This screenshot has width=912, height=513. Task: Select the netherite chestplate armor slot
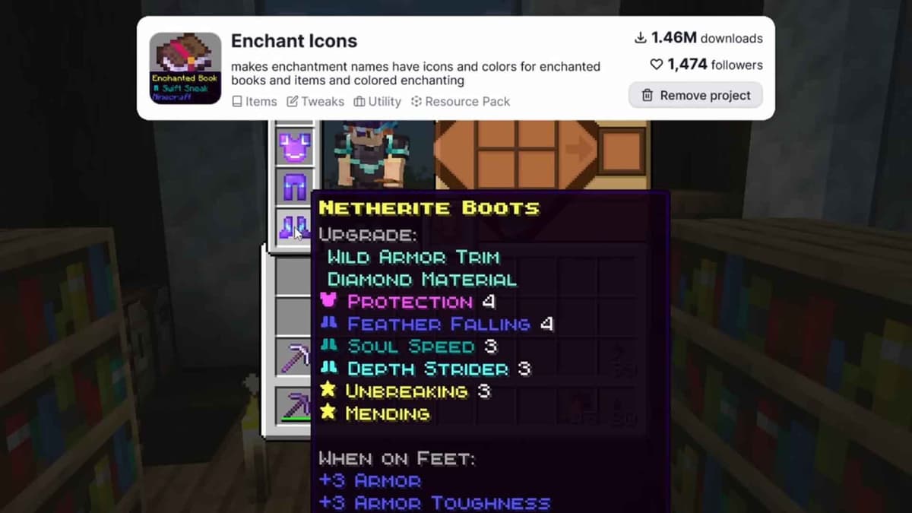(295, 145)
